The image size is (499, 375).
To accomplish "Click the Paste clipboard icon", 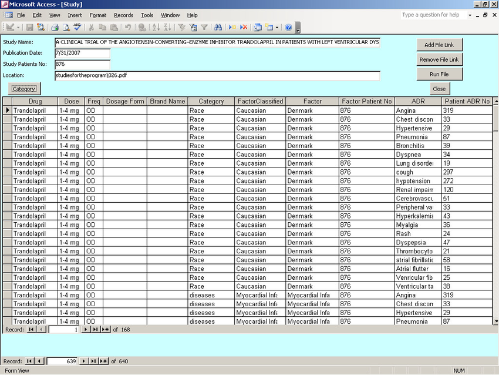I will (114, 28).
